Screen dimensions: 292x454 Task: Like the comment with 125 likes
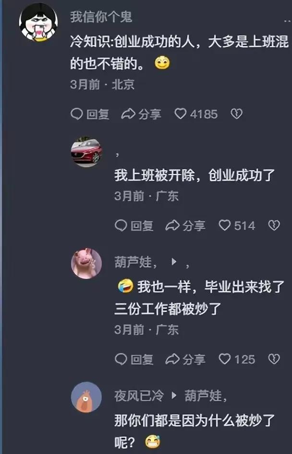(x=237, y=359)
